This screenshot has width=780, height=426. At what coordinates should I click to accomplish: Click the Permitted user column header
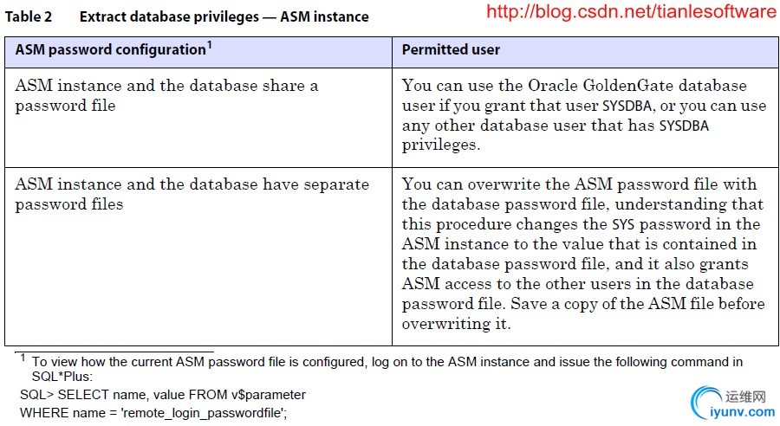[x=585, y=52]
